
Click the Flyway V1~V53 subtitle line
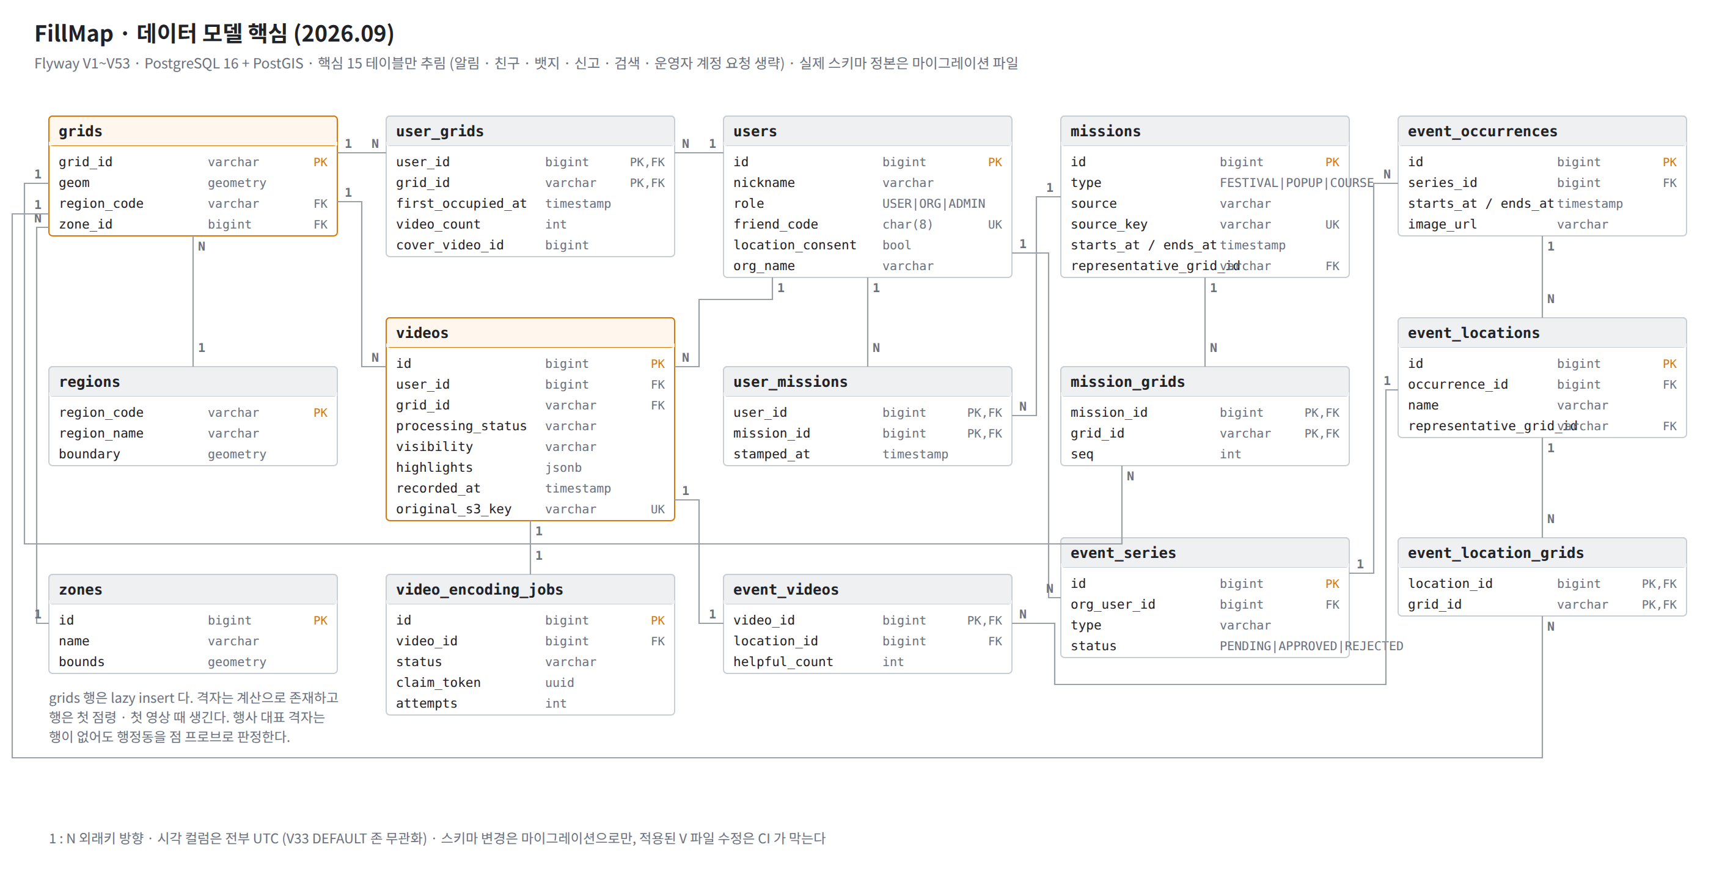526,63
